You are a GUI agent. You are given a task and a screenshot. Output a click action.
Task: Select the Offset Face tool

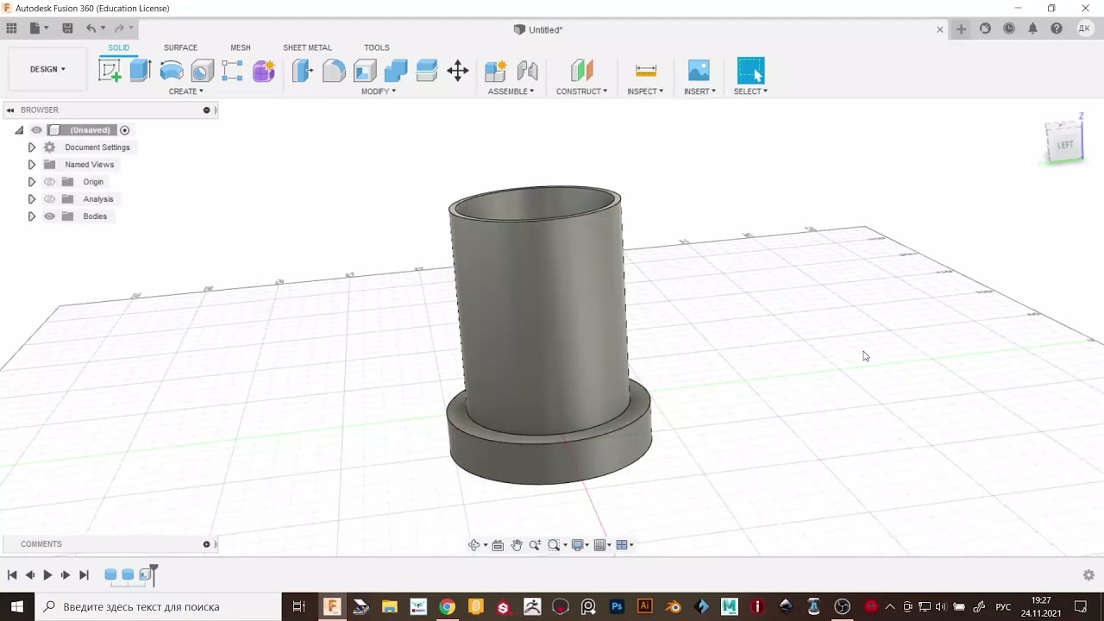point(427,71)
